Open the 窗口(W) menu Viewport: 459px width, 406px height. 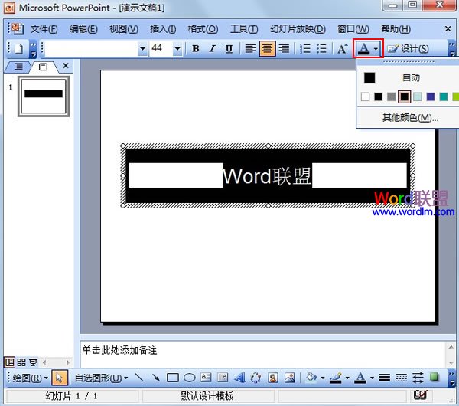pyautogui.click(x=353, y=29)
